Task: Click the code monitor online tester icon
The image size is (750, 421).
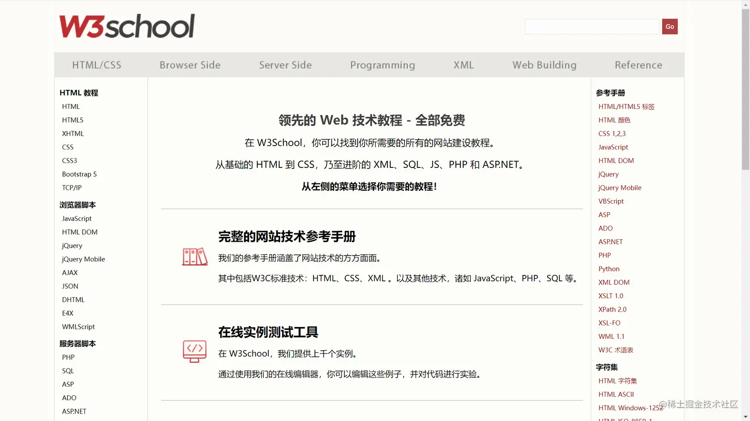Action: (194, 352)
